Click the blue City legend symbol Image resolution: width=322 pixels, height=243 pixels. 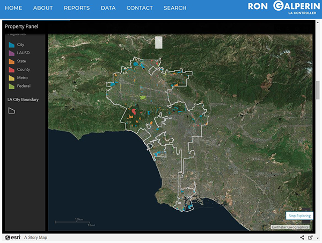pyautogui.click(x=11, y=45)
